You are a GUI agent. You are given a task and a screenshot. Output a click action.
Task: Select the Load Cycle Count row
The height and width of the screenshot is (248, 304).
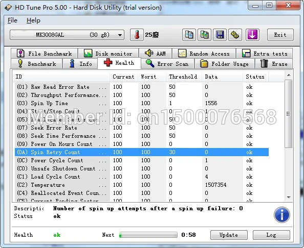tap(142, 177)
